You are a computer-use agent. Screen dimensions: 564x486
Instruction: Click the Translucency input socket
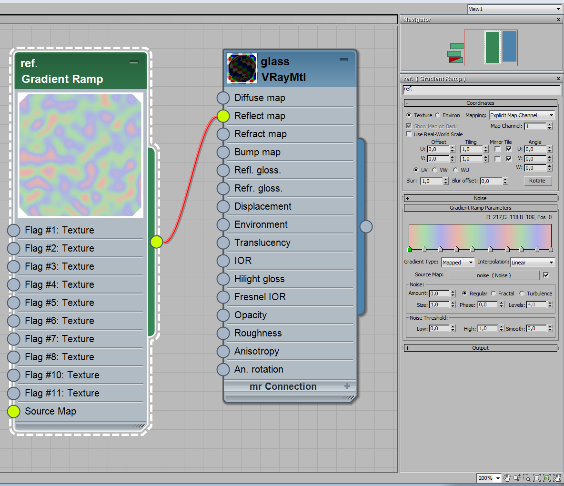click(223, 243)
